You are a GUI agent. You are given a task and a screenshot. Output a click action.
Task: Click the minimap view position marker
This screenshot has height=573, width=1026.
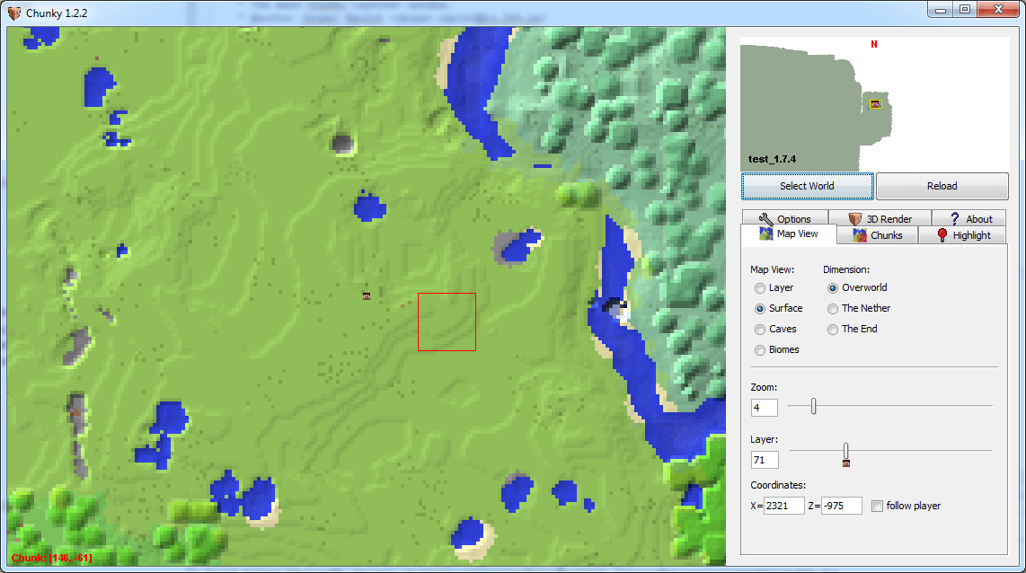pyautogui.click(x=875, y=104)
